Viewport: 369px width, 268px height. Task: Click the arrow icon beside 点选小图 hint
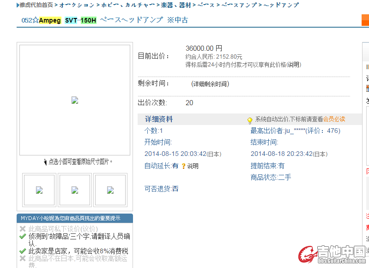click(x=45, y=162)
